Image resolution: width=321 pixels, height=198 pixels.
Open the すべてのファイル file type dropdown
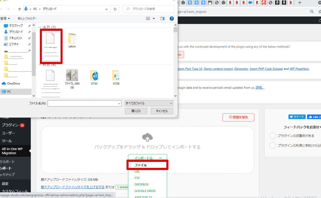click(149, 103)
